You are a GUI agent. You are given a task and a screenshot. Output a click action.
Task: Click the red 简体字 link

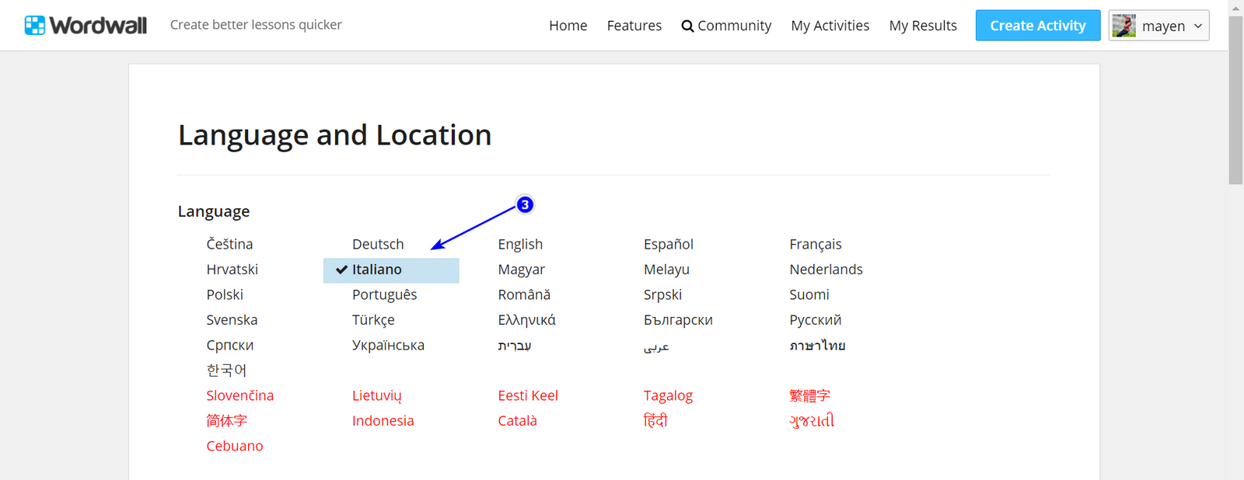(226, 421)
